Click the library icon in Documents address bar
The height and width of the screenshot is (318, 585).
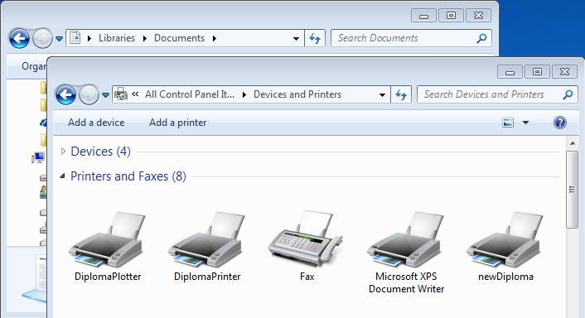(75, 37)
